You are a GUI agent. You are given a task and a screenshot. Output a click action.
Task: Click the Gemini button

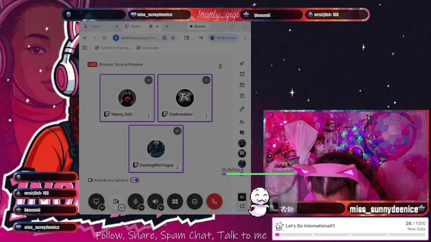click(197, 26)
